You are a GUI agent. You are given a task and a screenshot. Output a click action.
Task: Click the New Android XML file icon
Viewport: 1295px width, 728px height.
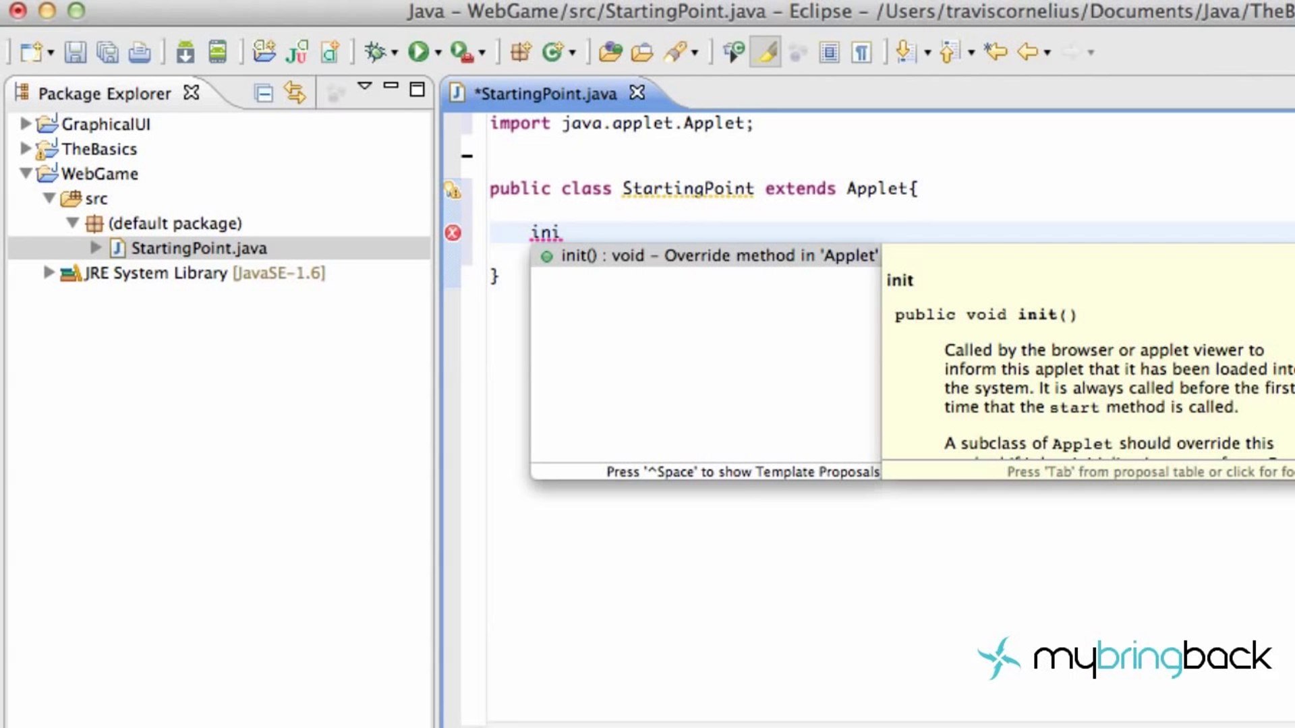[330, 52]
